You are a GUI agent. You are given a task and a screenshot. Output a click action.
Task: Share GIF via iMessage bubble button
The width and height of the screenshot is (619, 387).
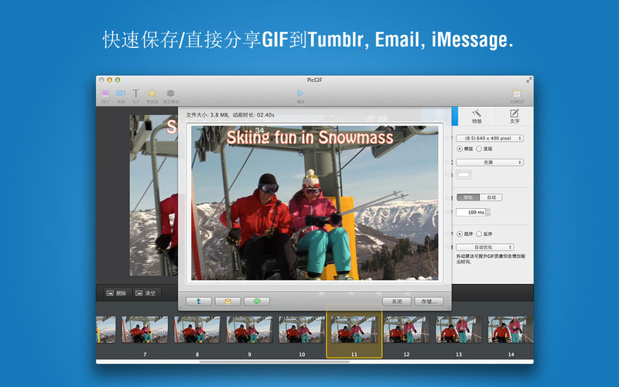(x=257, y=301)
